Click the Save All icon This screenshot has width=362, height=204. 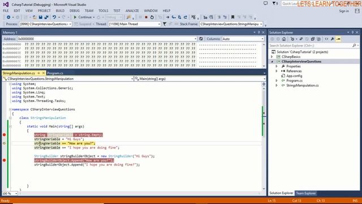(x=46, y=17)
